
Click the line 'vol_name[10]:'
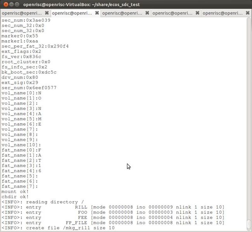pyautogui.click(x=21, y=145)
